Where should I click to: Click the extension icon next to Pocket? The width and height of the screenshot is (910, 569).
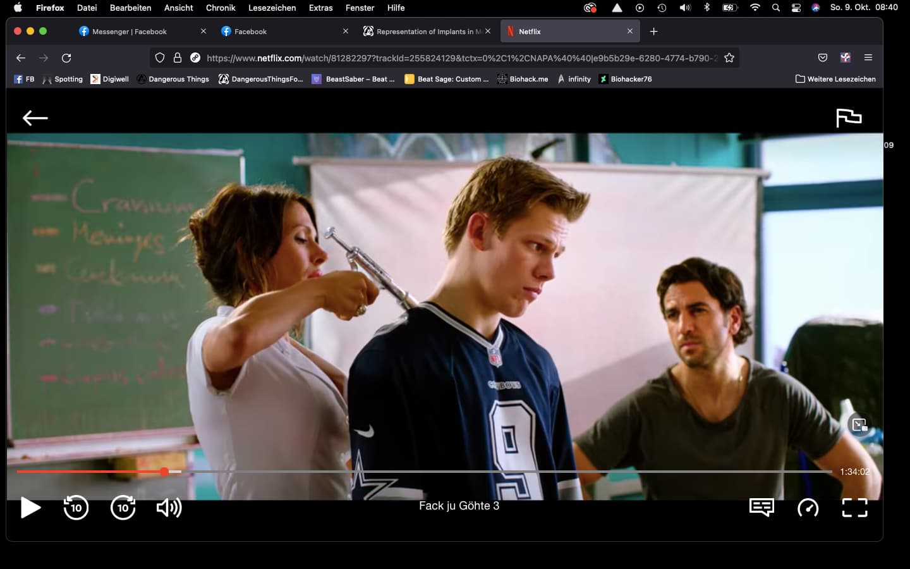point(846,58)
